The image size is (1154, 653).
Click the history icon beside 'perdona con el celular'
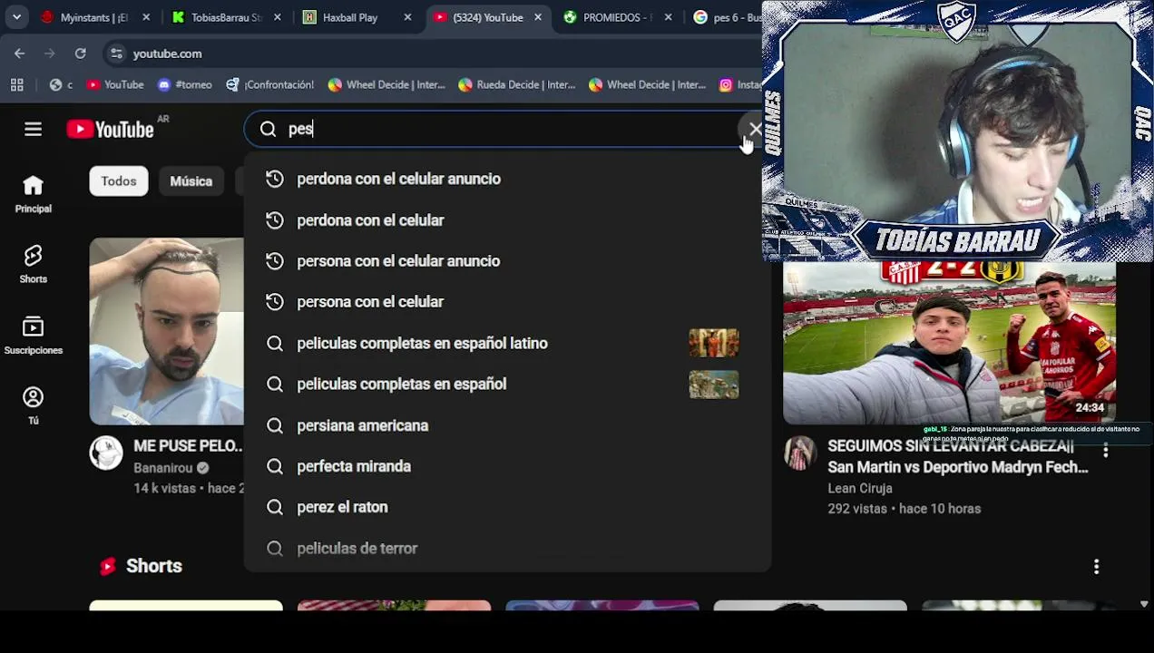coord(275,220)
